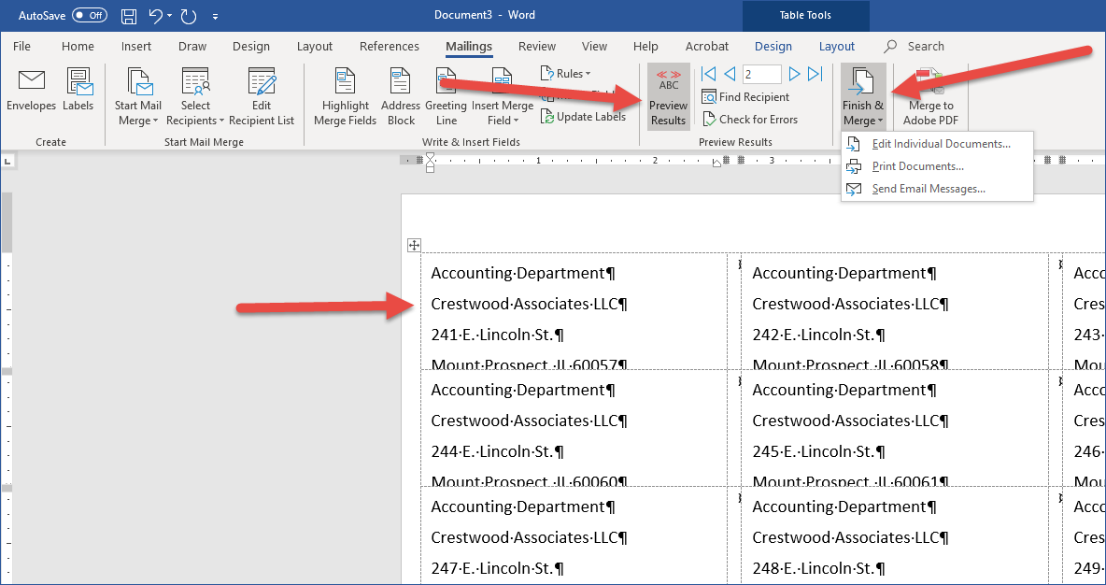1106x585 pixels.
Task: Click the tab selector at ruler's left corner
Action: [7, 162]
